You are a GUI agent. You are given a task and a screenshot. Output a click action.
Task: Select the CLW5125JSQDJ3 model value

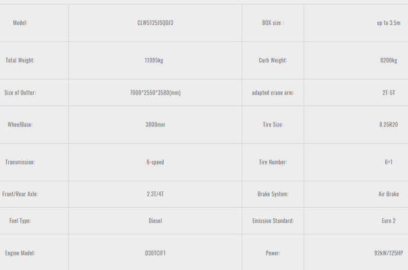coord(155,23)
